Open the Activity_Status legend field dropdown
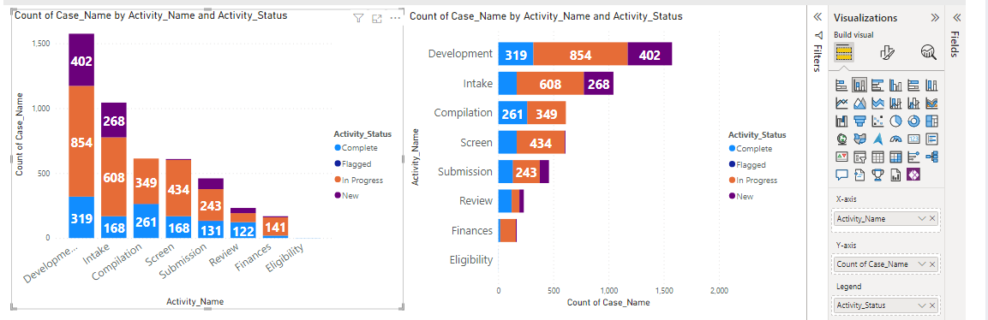Viewport: 988px width, 320px height. (923, 305)
